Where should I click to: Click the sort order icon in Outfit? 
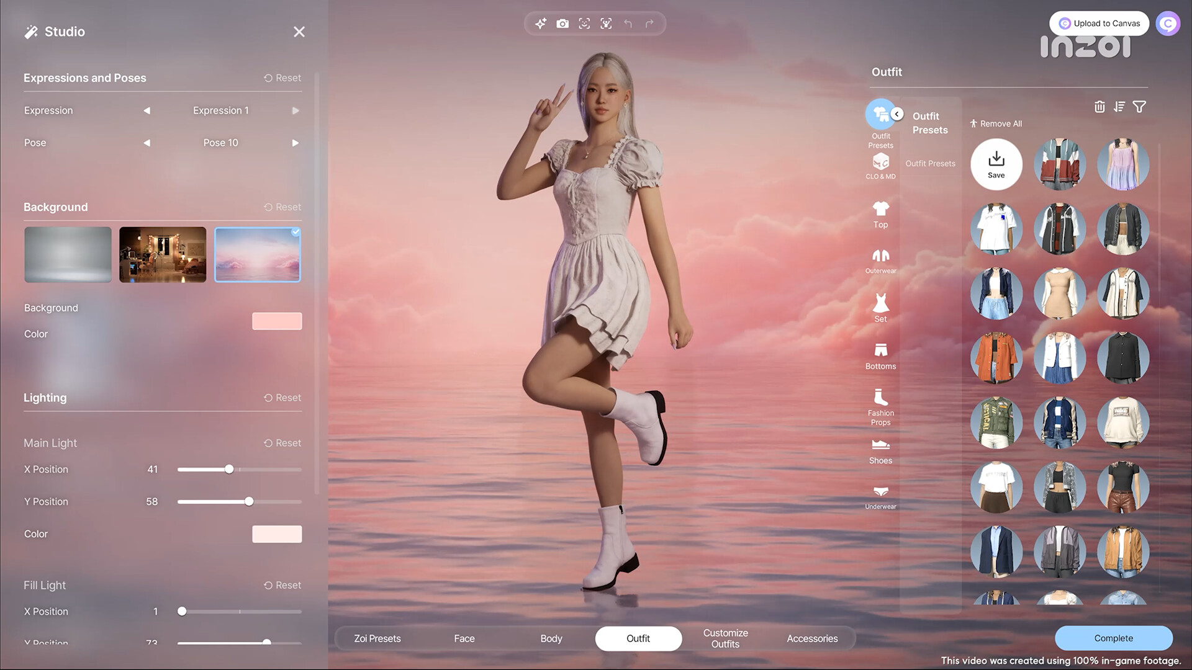1120,106
